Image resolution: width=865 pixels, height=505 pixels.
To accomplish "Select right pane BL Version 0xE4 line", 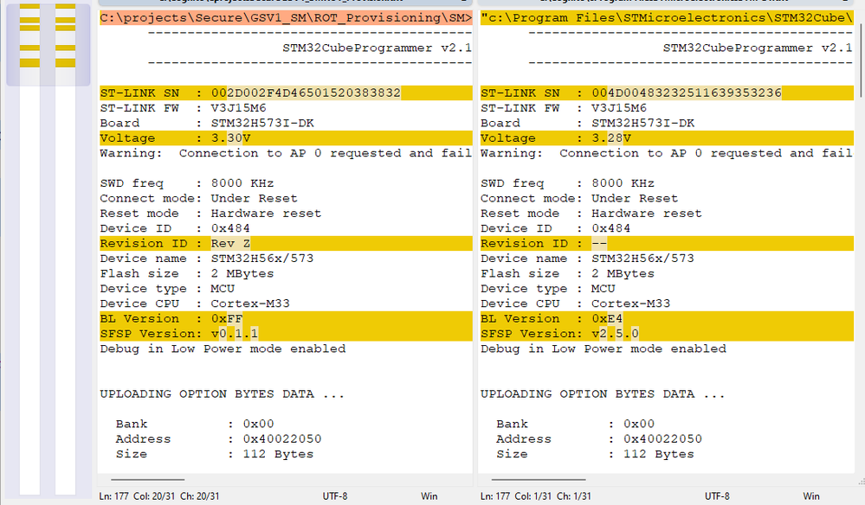I will (x=667, y=319).
